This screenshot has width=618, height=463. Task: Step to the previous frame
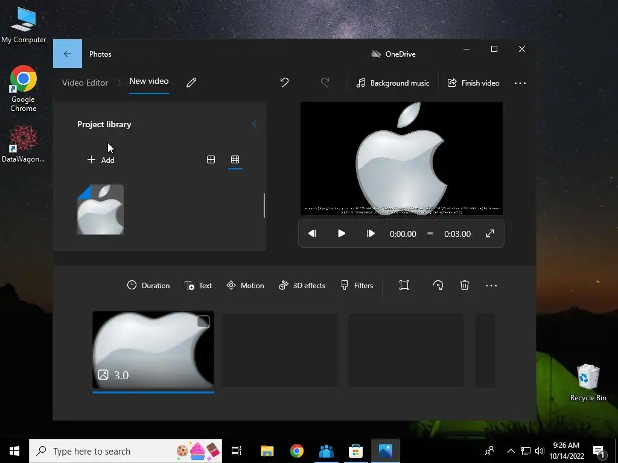[x=312, y=233]
